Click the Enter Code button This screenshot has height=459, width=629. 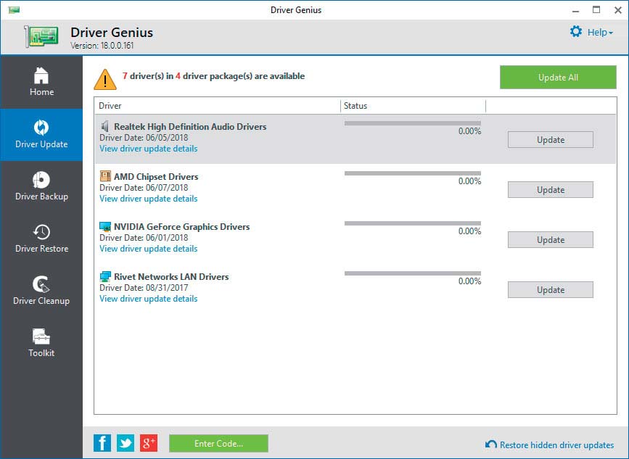(218, 443)
